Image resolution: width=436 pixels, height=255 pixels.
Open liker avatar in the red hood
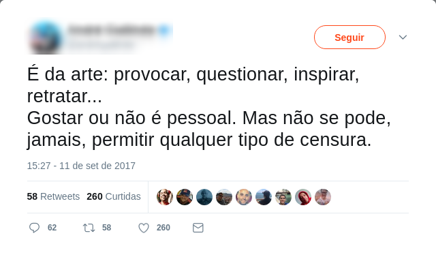click(303, 197)
